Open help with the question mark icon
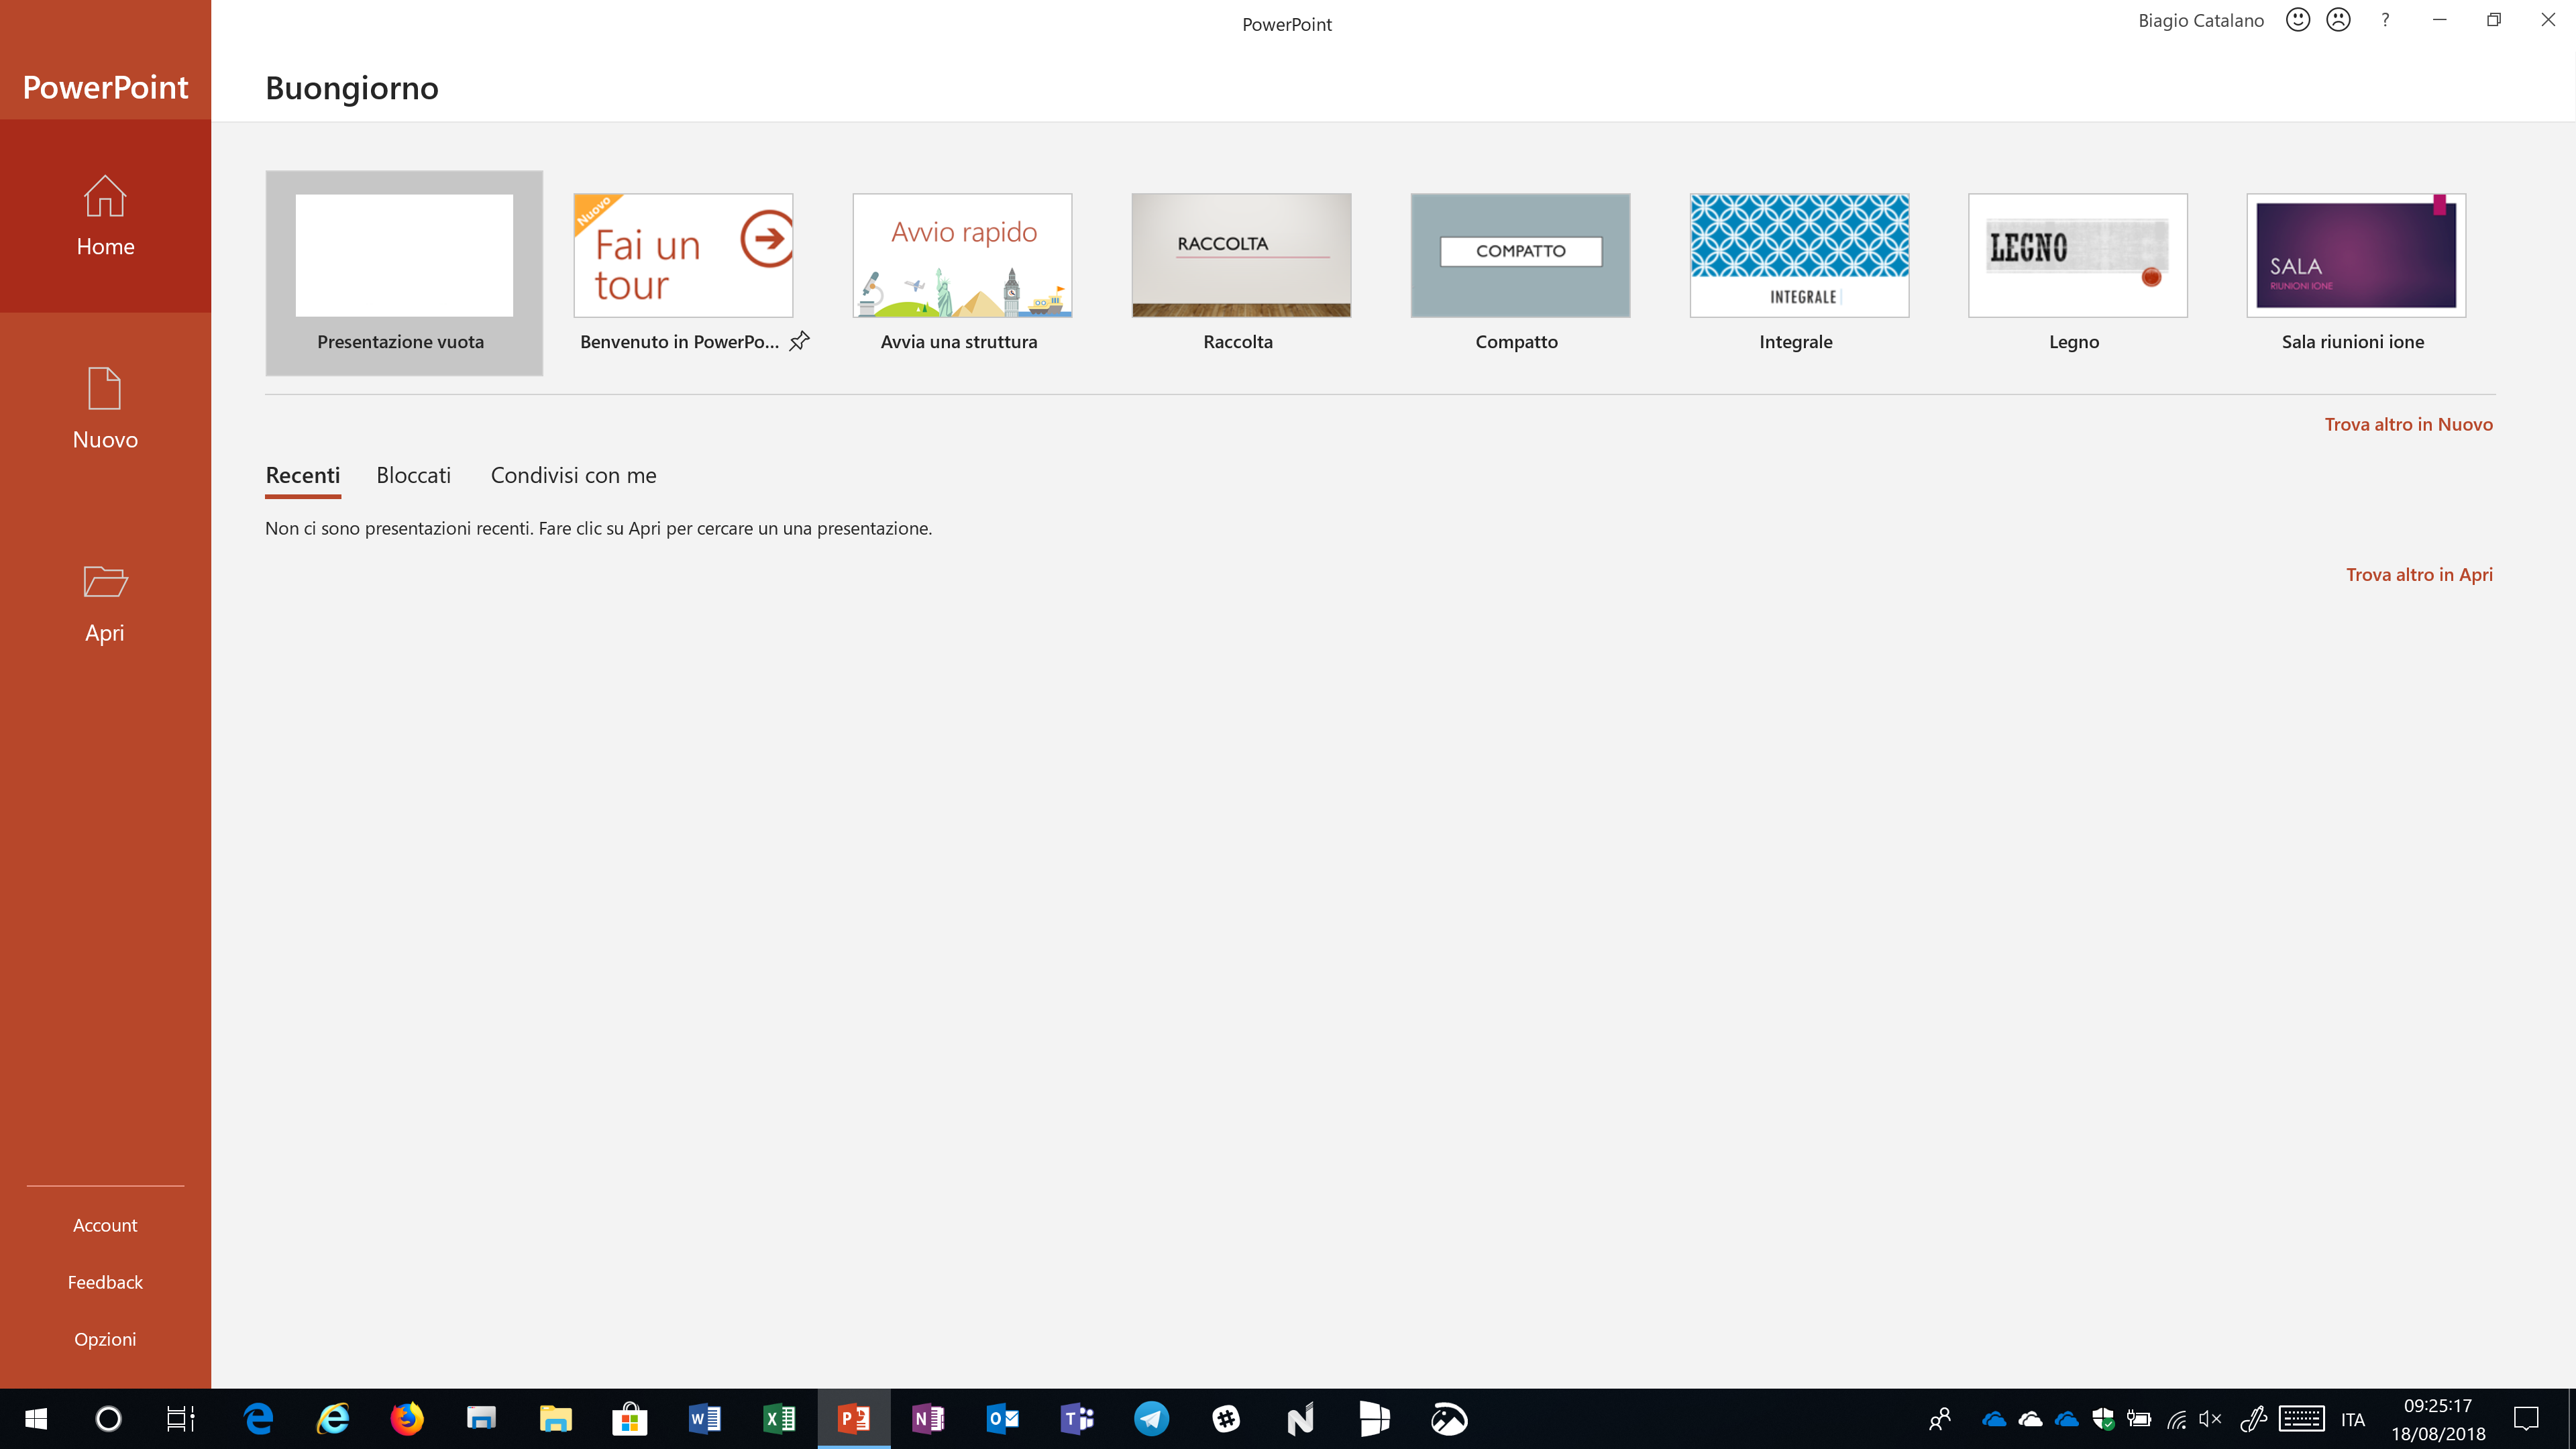 tap(2385, 20)
